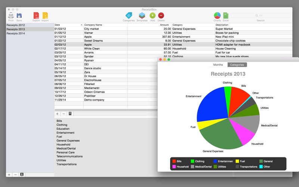Image resolution: width=299 pixels, height=187 pixels.
Task: Delete receipt using the red minus icon
Action: [161, 15]
